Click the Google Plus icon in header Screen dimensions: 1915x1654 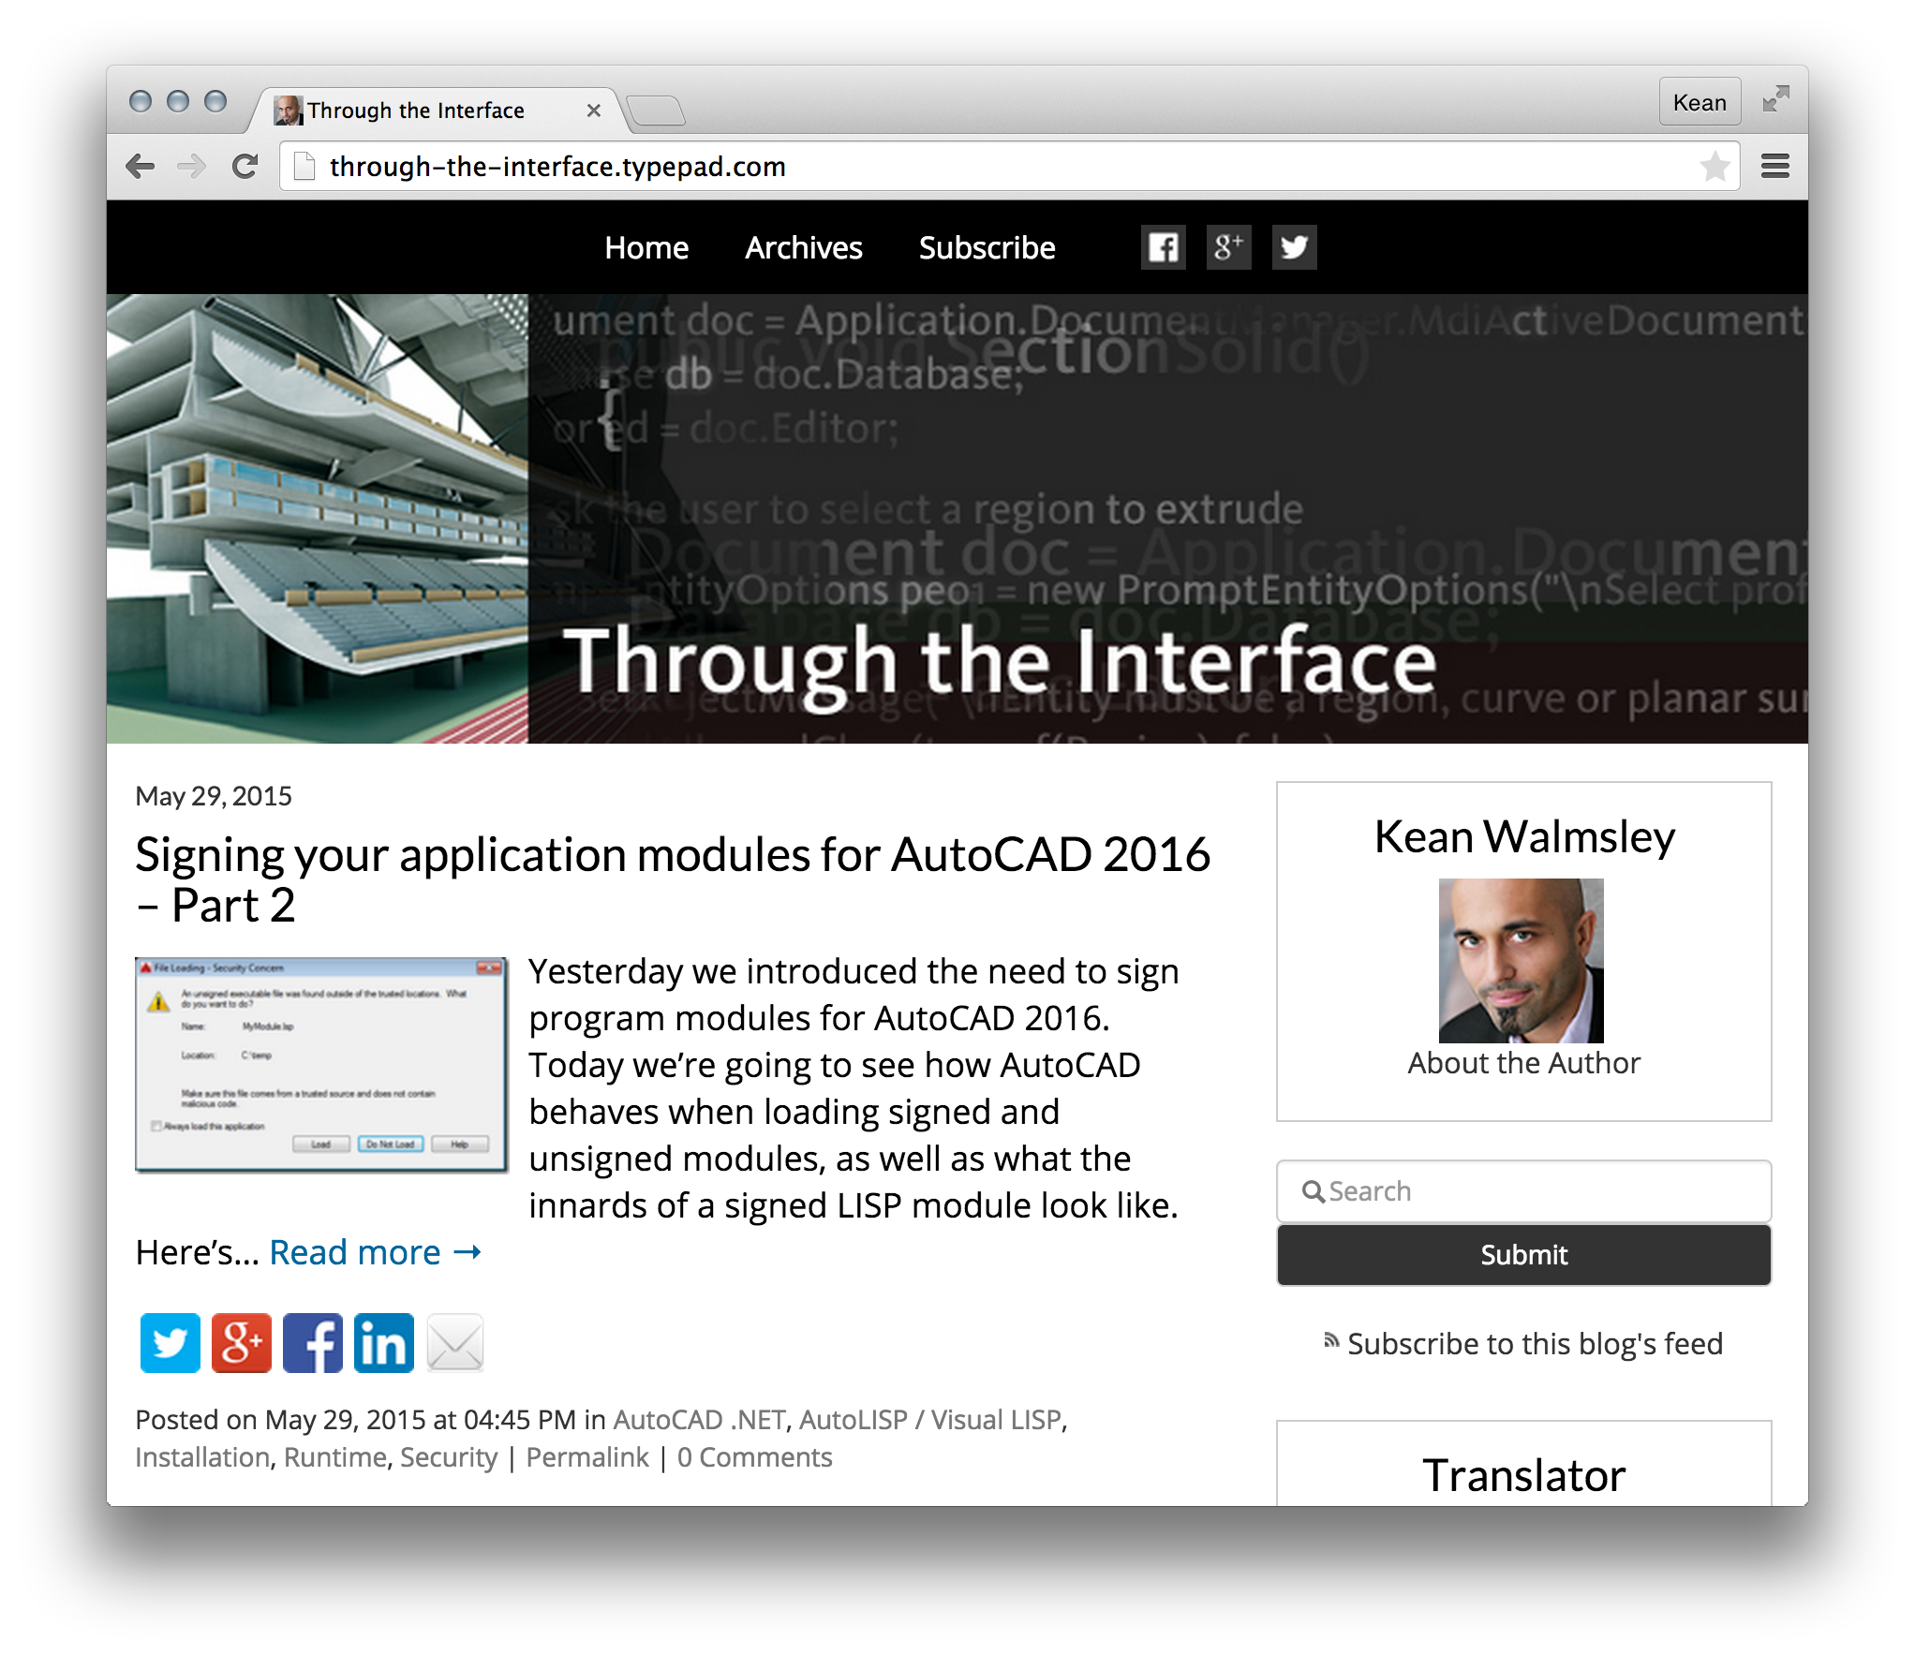tap(1228, 247)
